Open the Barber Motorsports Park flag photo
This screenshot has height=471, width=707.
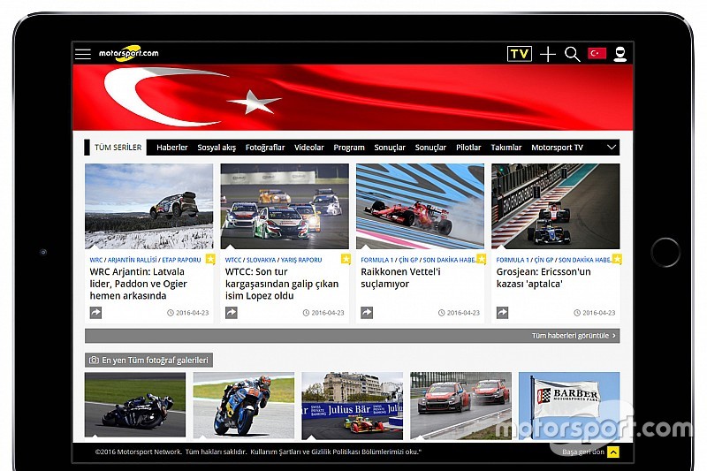coord(569,406)
